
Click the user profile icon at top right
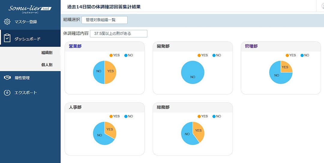tap(322, 6)
